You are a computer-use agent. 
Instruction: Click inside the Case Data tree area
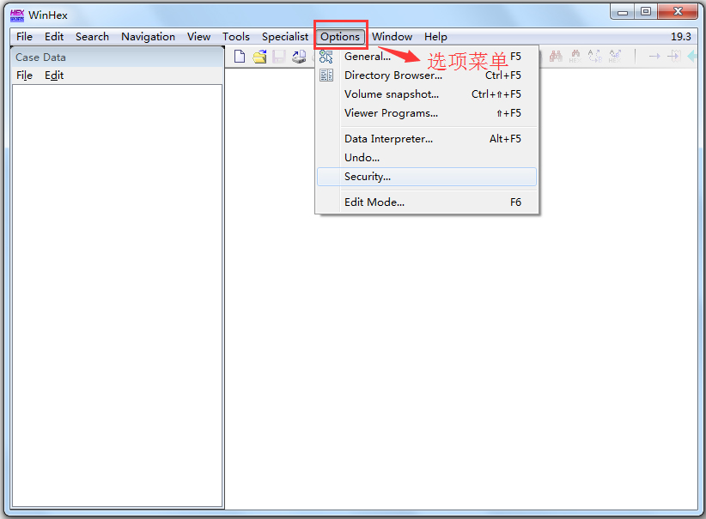[117, 295]
